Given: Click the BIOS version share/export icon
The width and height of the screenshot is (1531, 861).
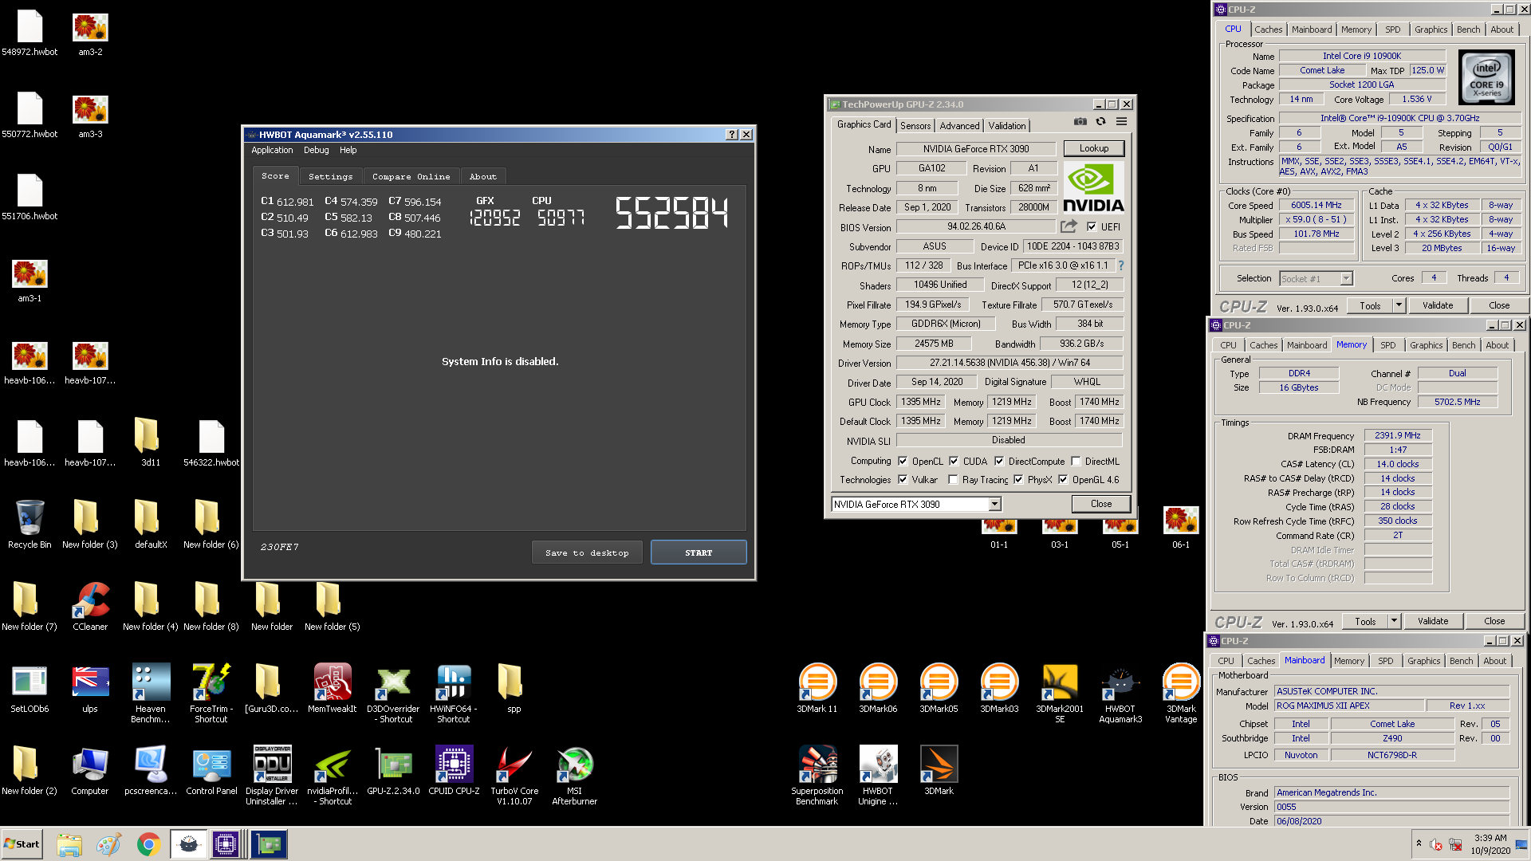Looking at the screenshot, I should pyautogui.click(x=1069, y=226).
